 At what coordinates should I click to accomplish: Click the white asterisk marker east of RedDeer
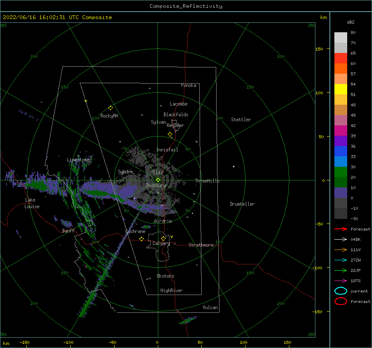(x=196, y=142)
